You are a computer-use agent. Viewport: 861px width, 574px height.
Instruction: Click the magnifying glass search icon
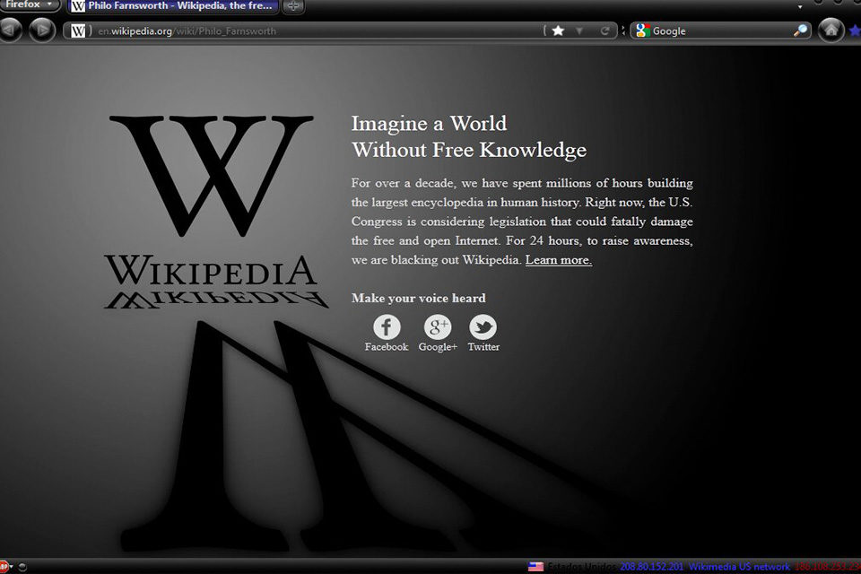click(801, 30)
